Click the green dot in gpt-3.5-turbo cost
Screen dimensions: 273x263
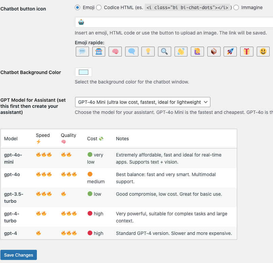tap(90, 194)
